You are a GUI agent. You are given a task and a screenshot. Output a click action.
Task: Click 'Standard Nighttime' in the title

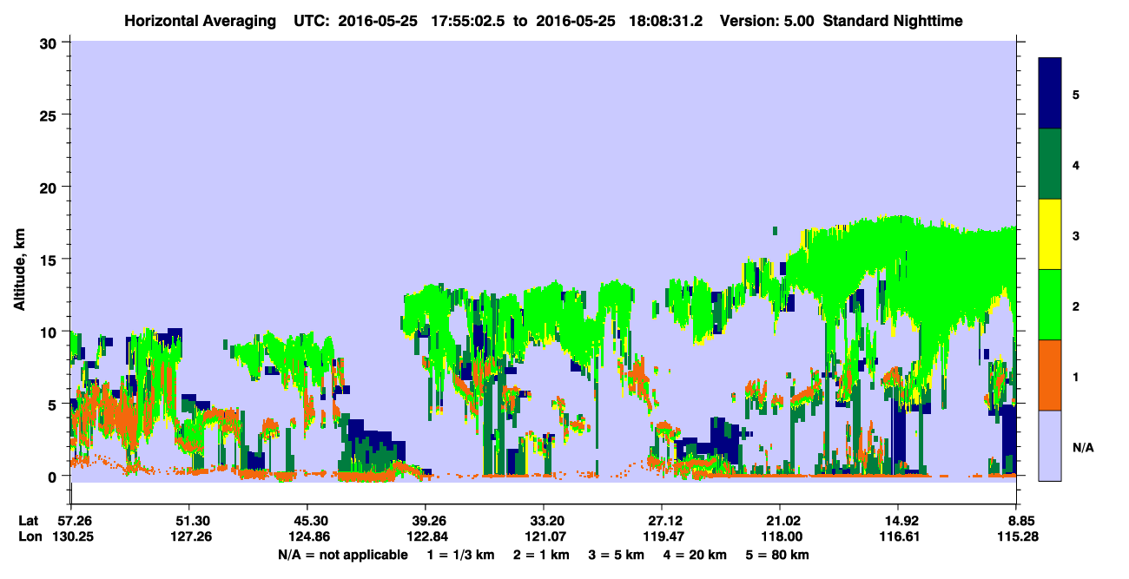click(x=892, y=21)
